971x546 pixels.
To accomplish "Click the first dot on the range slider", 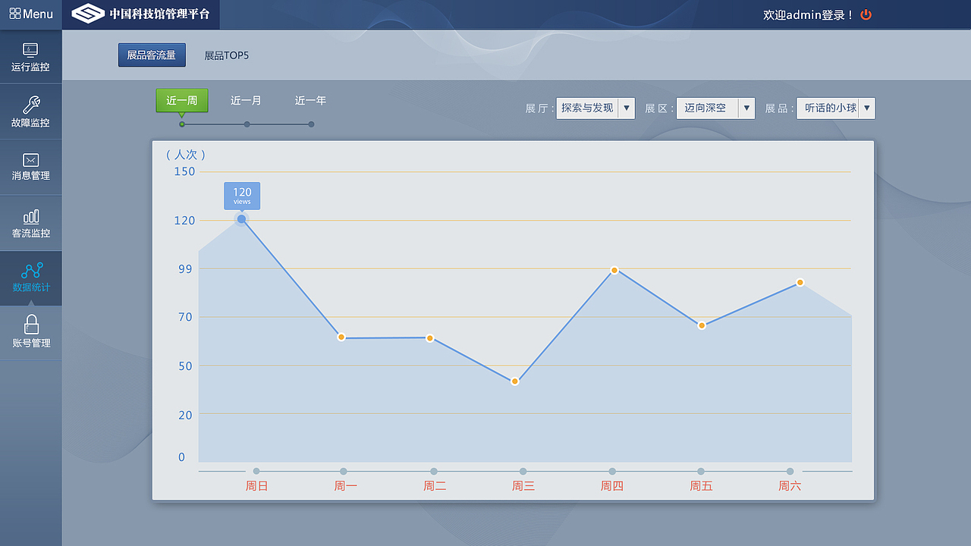I will tap(182, 124).
